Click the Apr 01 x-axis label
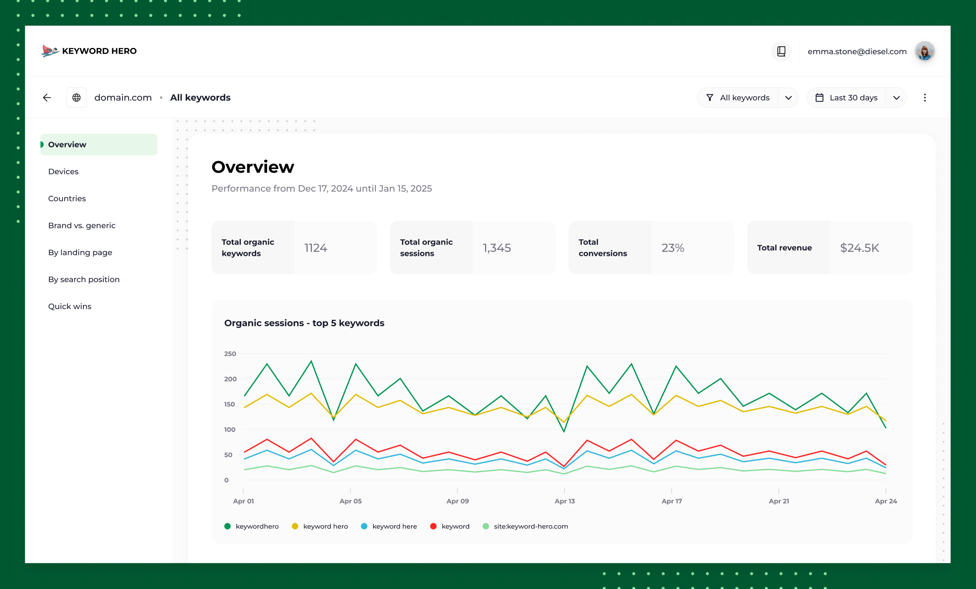Image resolution: width=976 pixels, height=589 pixels. click(243, 501)
